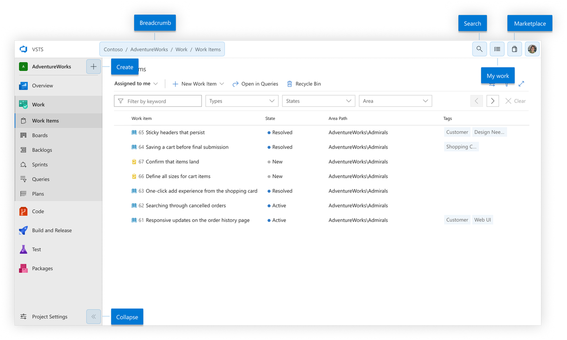Sort by the Work item column header
Screen dimensions: 567x340
[141, 119]
